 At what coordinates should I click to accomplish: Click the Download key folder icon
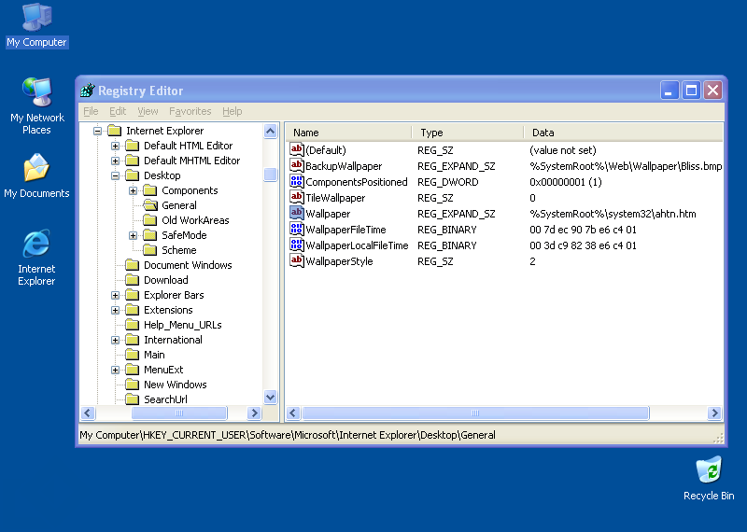click(133, 280)
